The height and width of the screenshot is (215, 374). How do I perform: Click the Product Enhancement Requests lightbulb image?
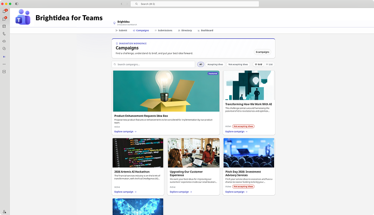pos(166,91)
